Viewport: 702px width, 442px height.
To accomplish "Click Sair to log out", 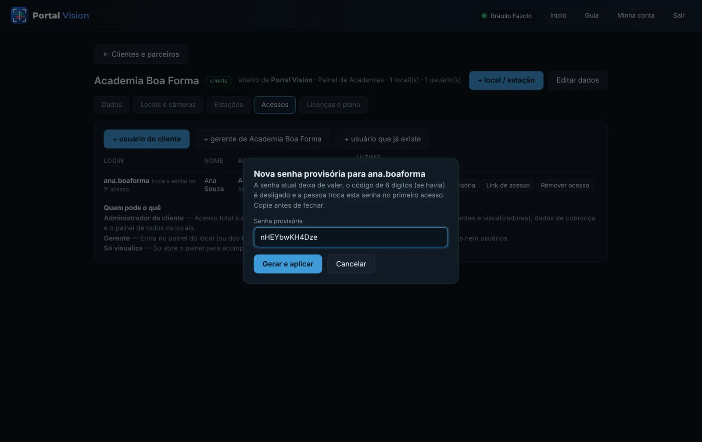I will 679,15.
